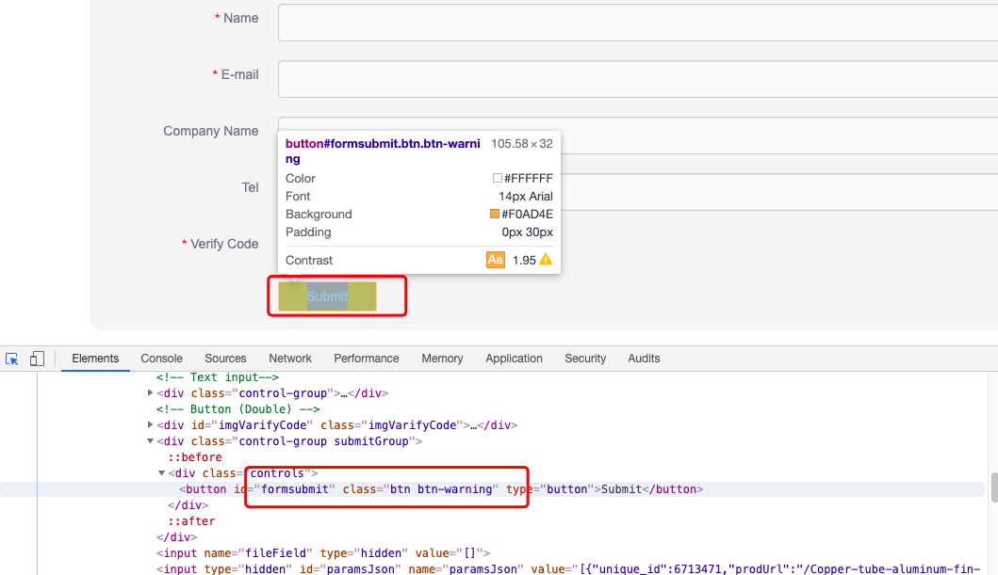The height and width of the screenshot is (575, 998).
Task: Click the Name input field
Action: click(x=637, y=23)
